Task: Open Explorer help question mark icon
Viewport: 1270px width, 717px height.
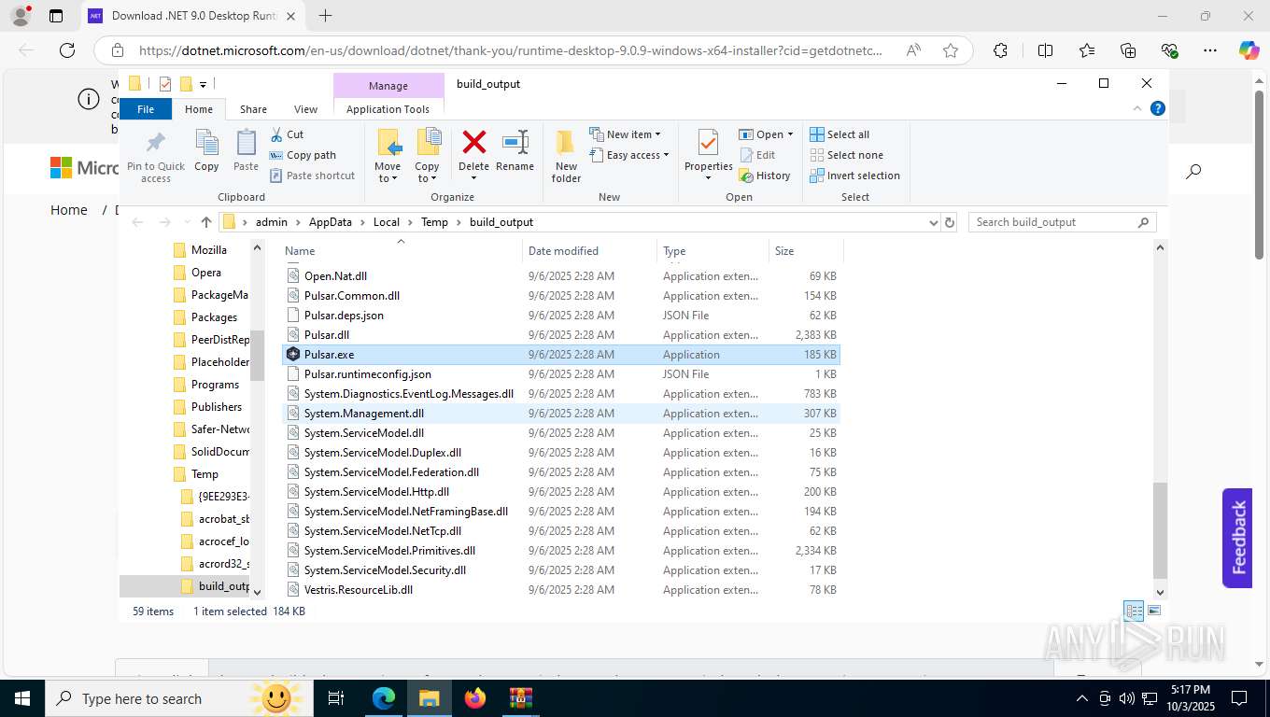Action: coord(1158,108)
